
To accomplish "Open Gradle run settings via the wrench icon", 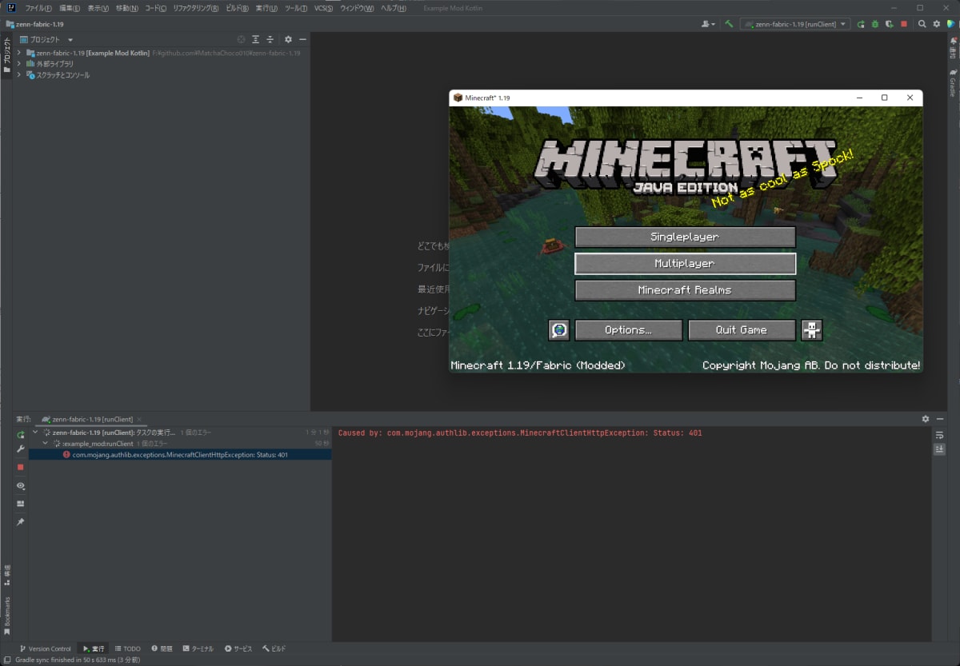I will tap(20, 449).
